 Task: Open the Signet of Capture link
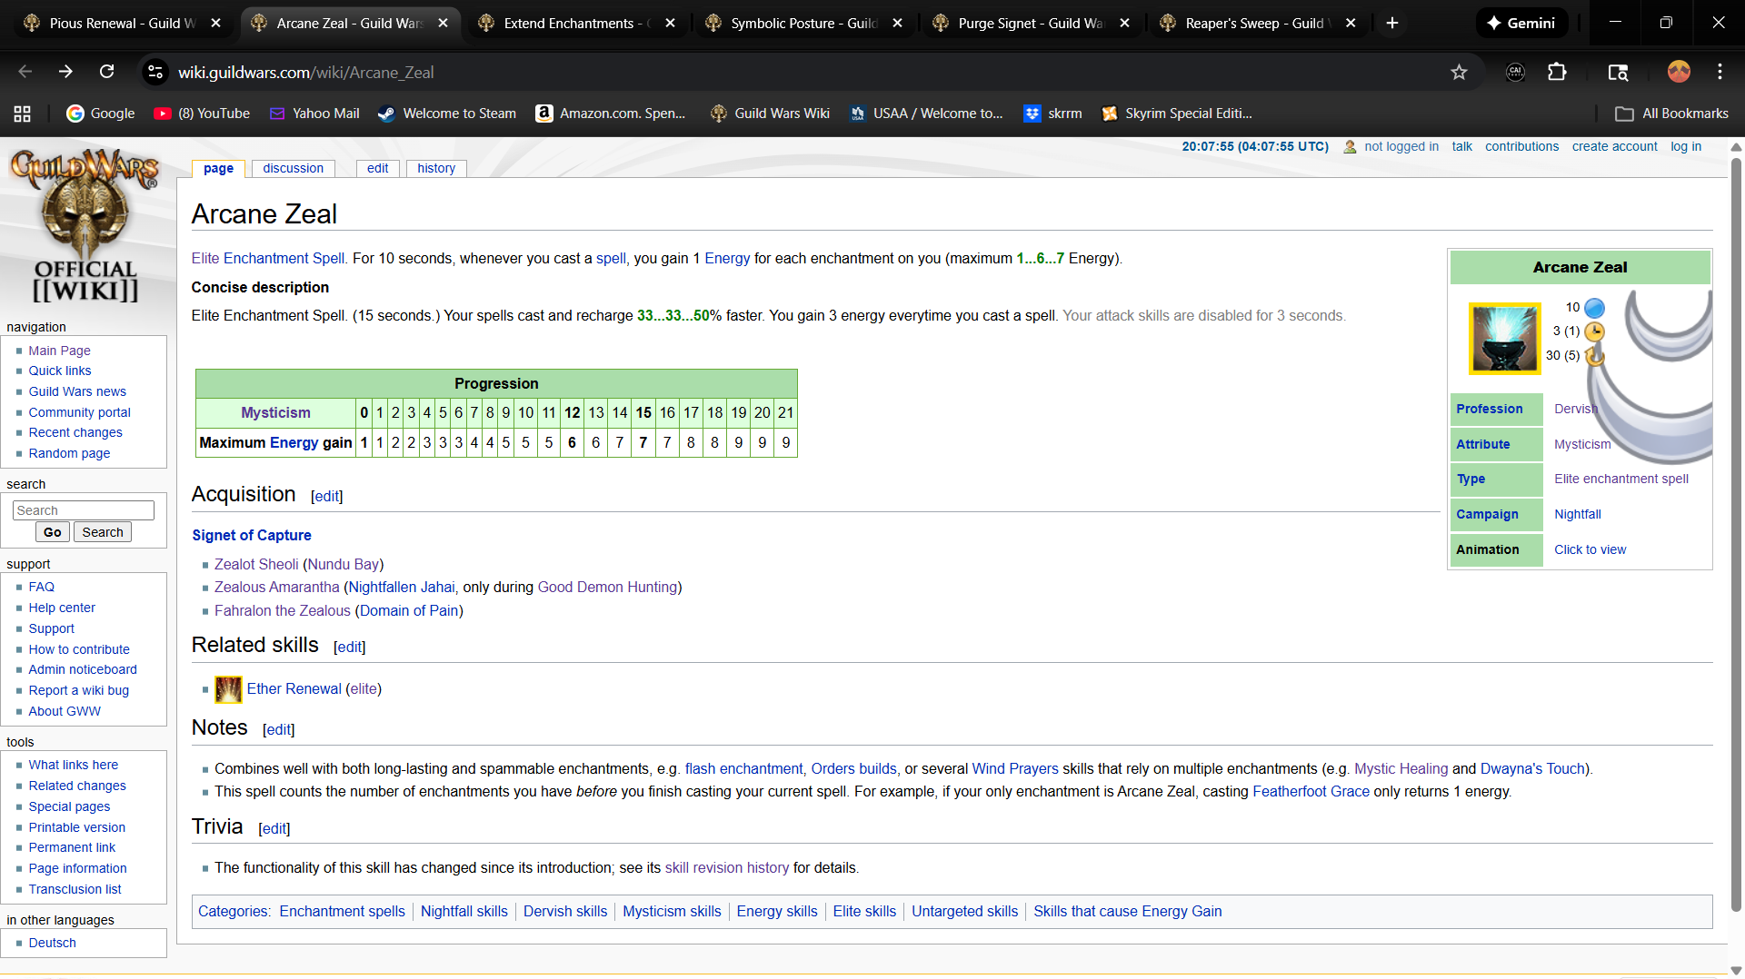[252, 536]
